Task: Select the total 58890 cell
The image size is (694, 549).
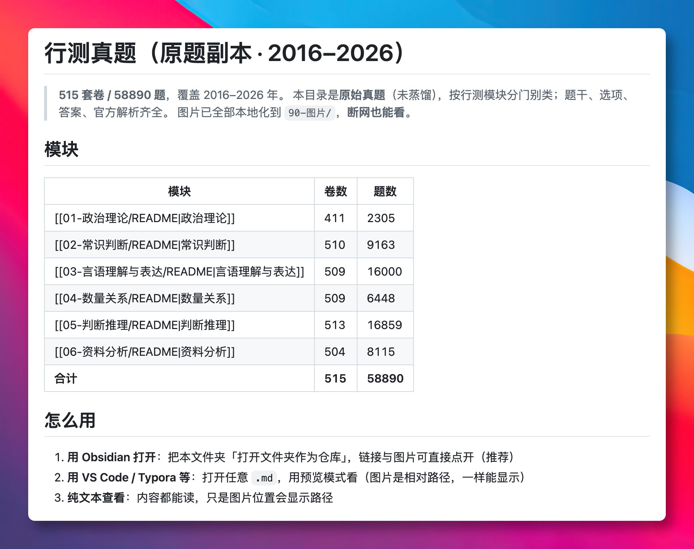Action: [x=385, y=378]
